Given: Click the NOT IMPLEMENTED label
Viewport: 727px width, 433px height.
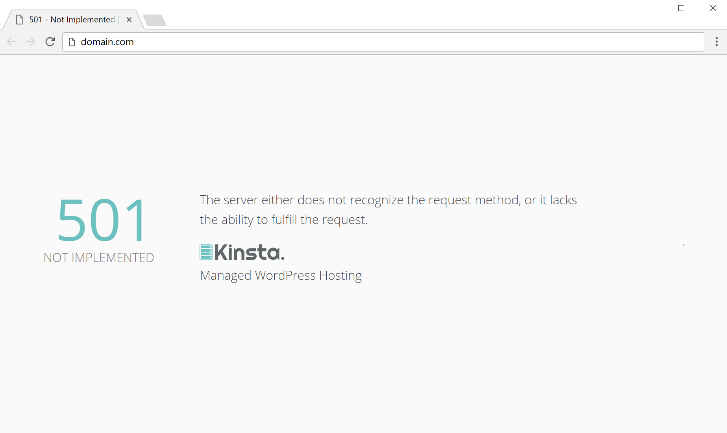Looking at the screenshot, I should tap(98, 258).
